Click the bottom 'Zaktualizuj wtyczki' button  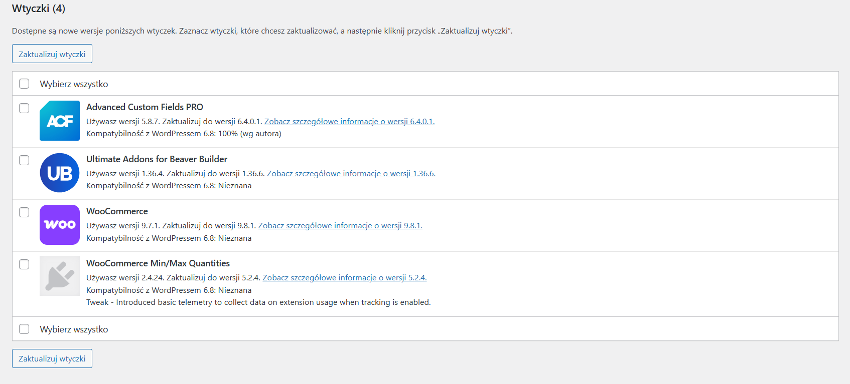(52, 358)
